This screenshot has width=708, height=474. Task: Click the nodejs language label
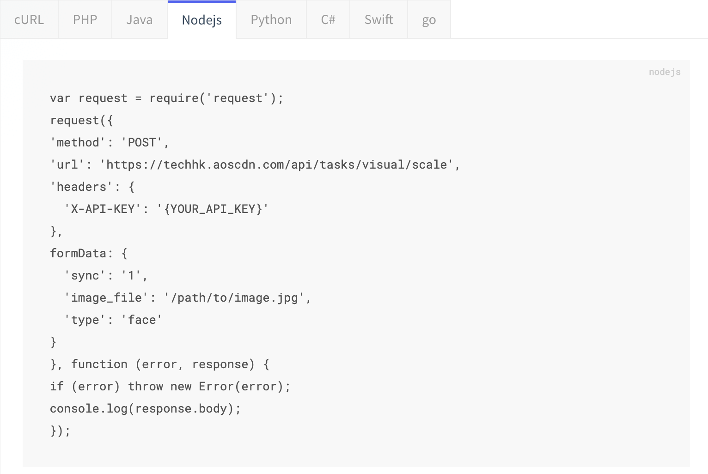click(x=664, y=72)
